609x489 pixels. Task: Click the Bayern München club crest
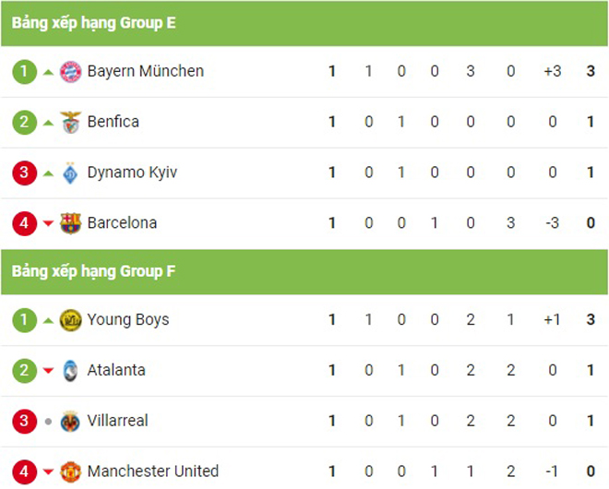pyautogui.click(x=71, y=72)
